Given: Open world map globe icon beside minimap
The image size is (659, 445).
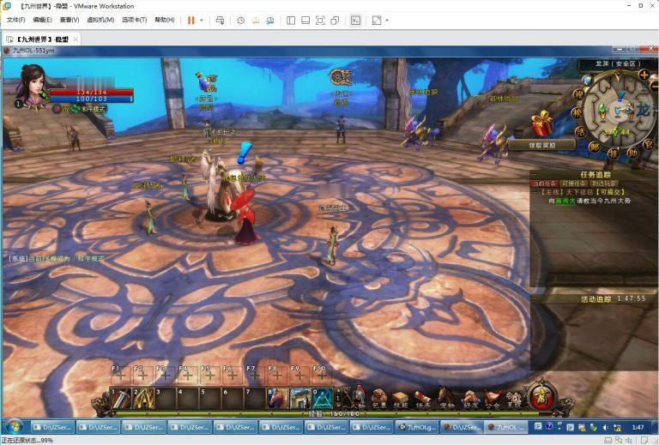Looking at the screenshot, I should point(587,80).
